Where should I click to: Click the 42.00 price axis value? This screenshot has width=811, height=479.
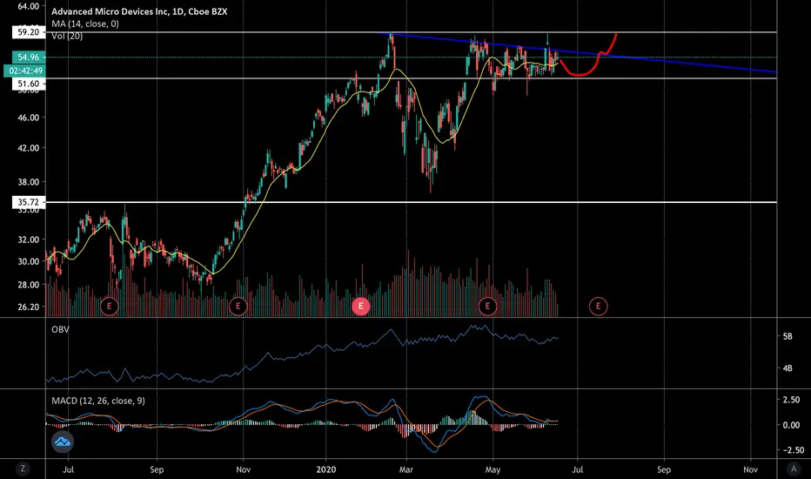click(29, 148)
